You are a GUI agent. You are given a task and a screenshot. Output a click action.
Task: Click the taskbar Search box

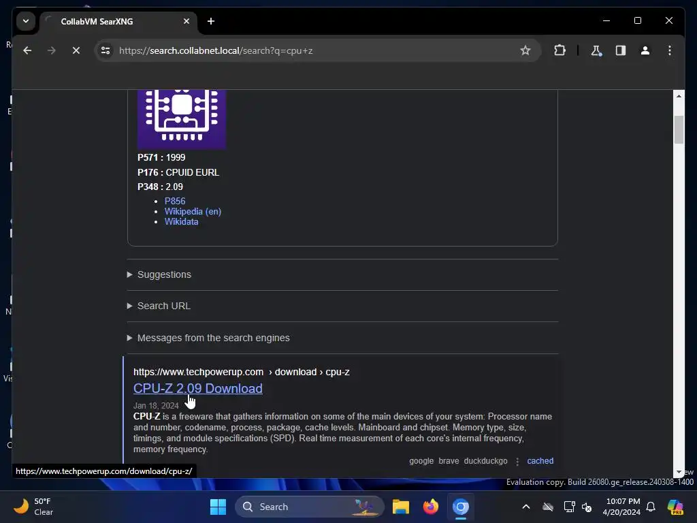310,507
